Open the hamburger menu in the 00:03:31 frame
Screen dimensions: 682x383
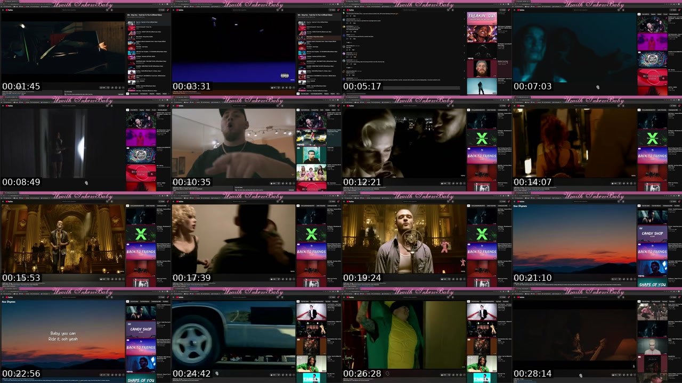[174, 10]
